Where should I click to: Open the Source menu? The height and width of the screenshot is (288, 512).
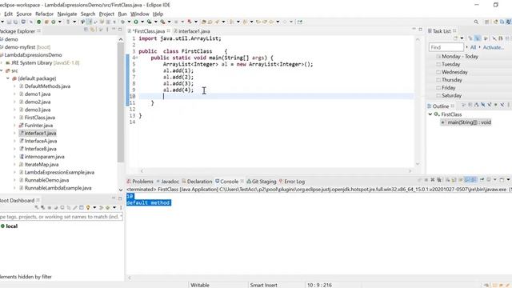point(24,14)
